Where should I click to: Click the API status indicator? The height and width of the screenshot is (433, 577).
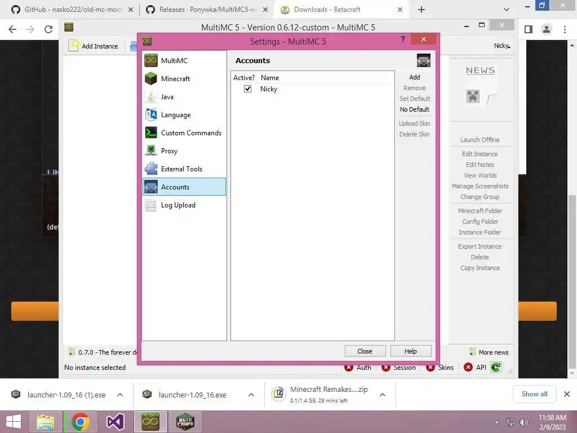click(x=475, y=368)
